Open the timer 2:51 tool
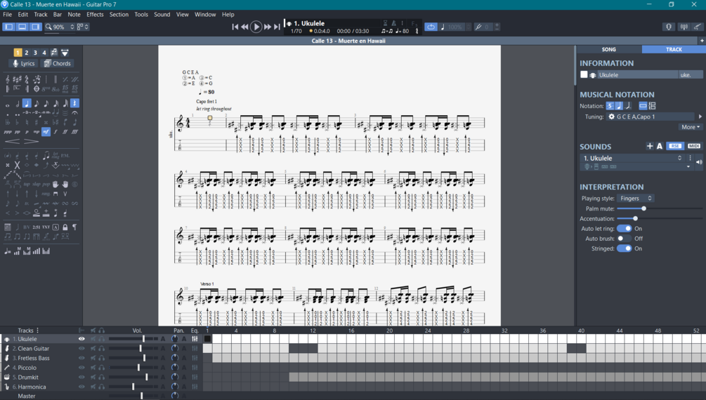706x400 pixels. tap(37, 227)
